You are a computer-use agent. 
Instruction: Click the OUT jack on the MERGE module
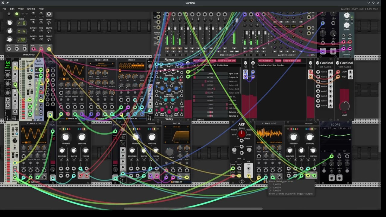pos(50,114)
